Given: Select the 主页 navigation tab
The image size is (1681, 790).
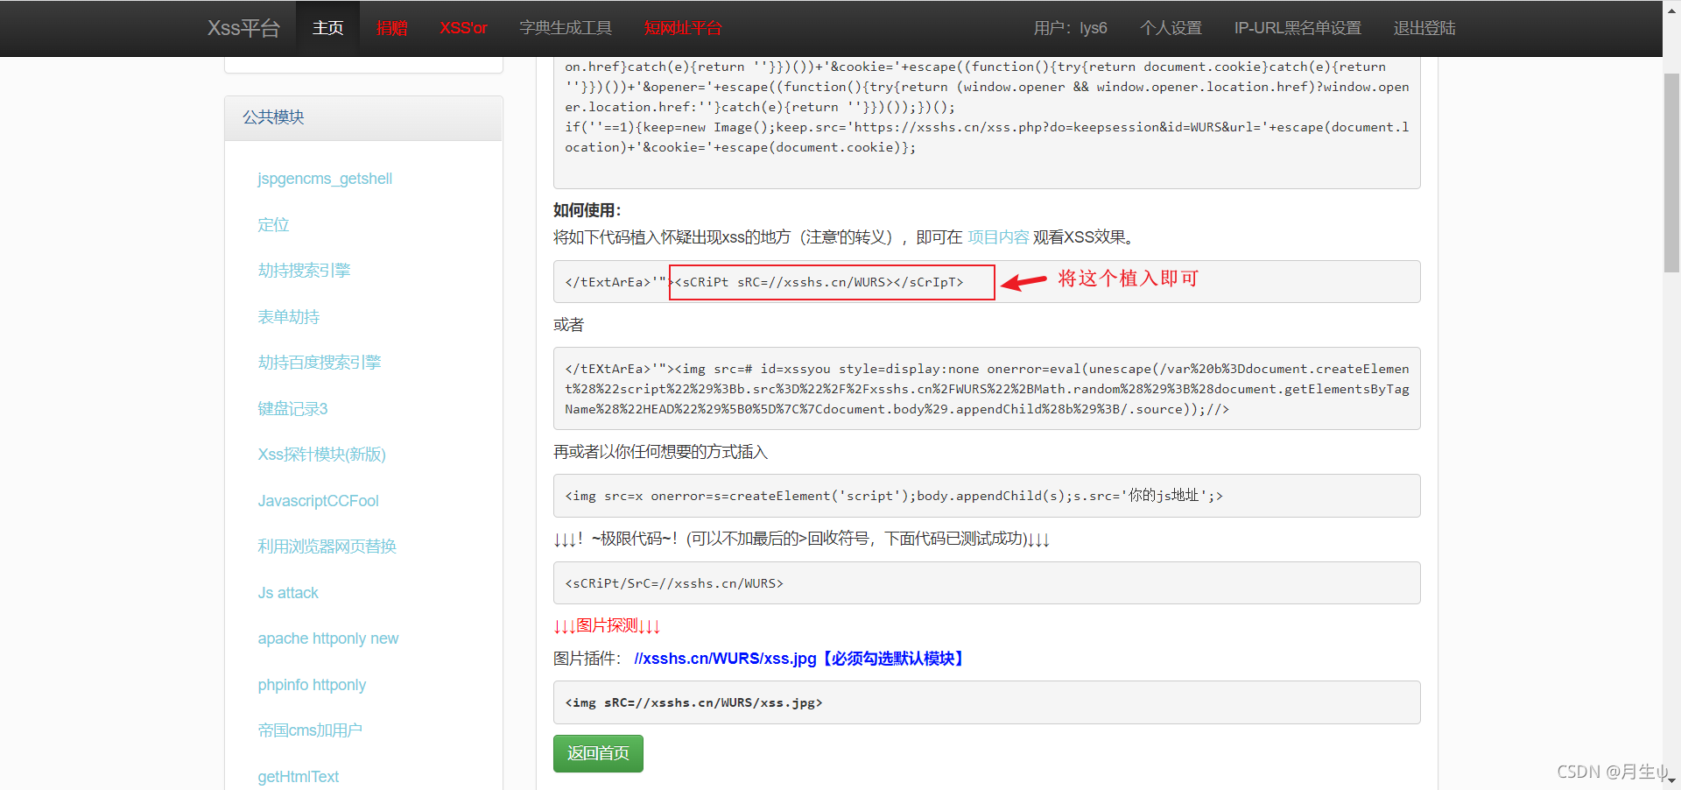Looking at the screenshot, I should tap(328, 28).
